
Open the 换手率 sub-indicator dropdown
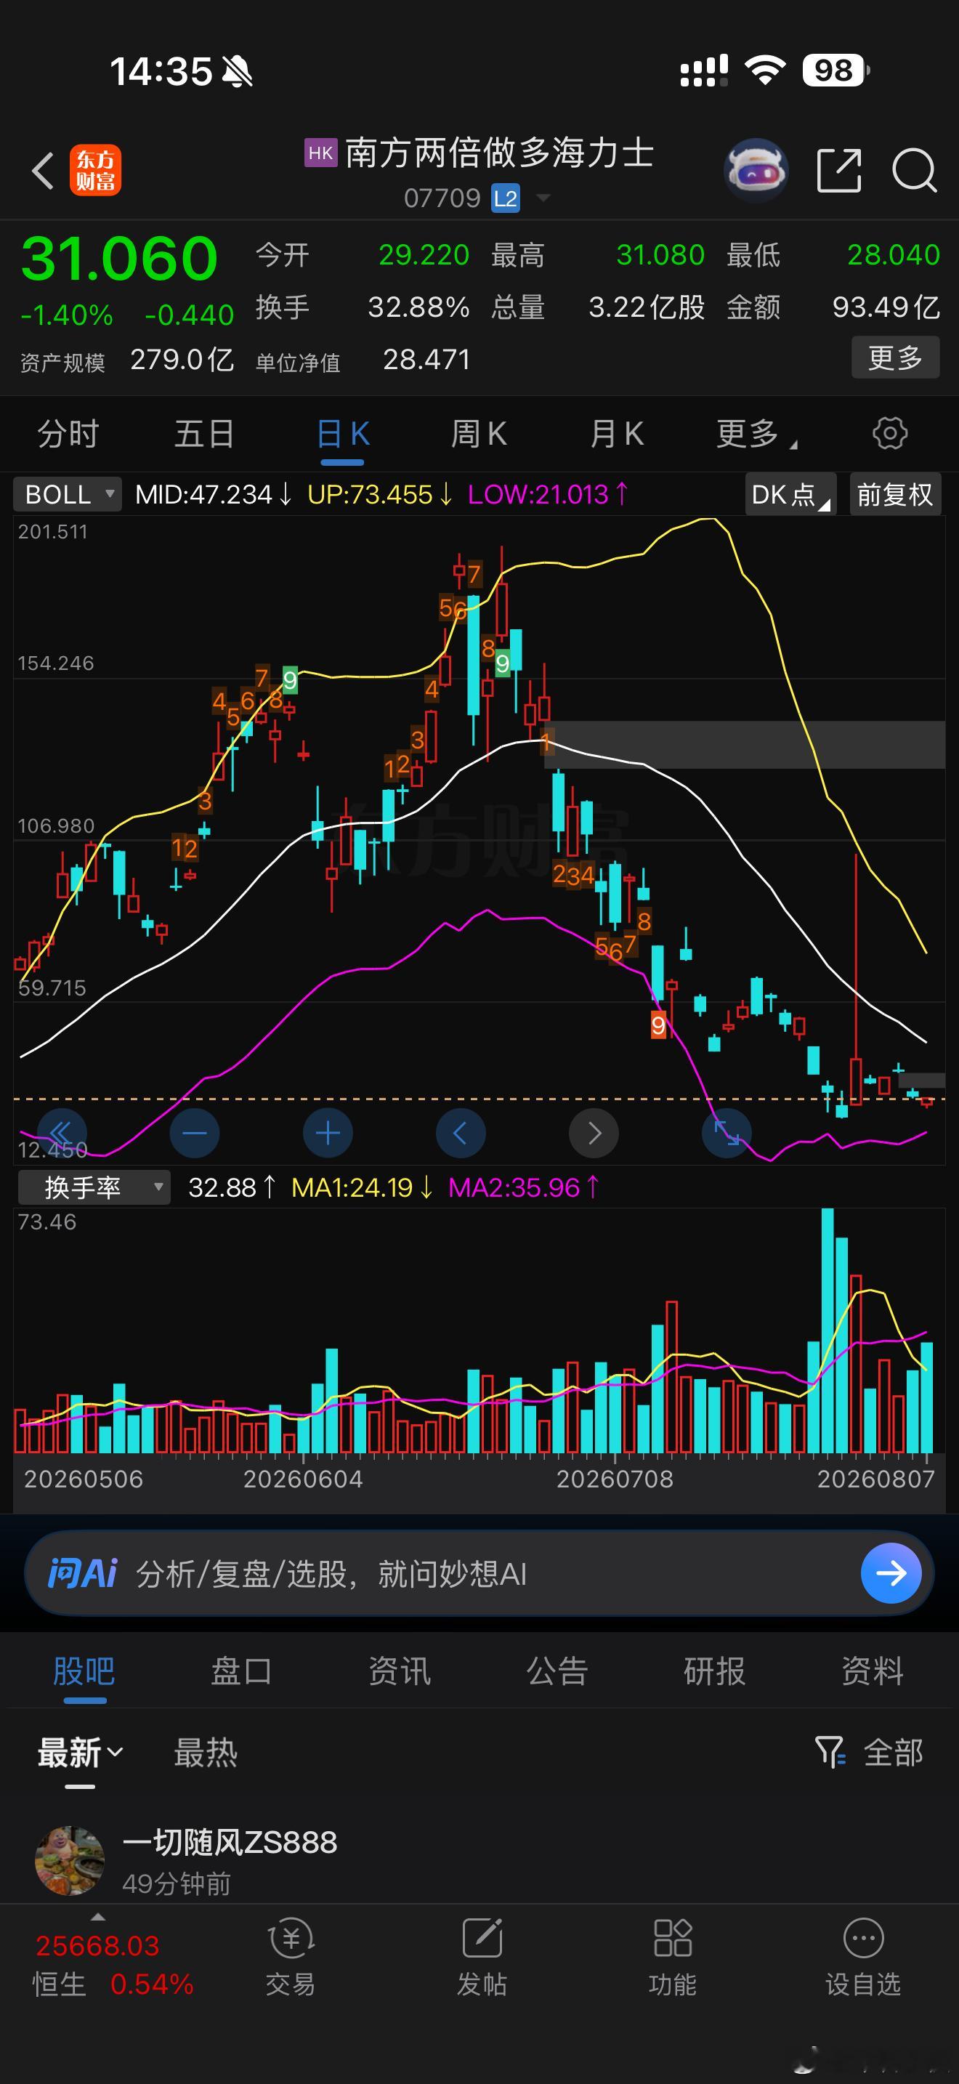click(94, 1187)
